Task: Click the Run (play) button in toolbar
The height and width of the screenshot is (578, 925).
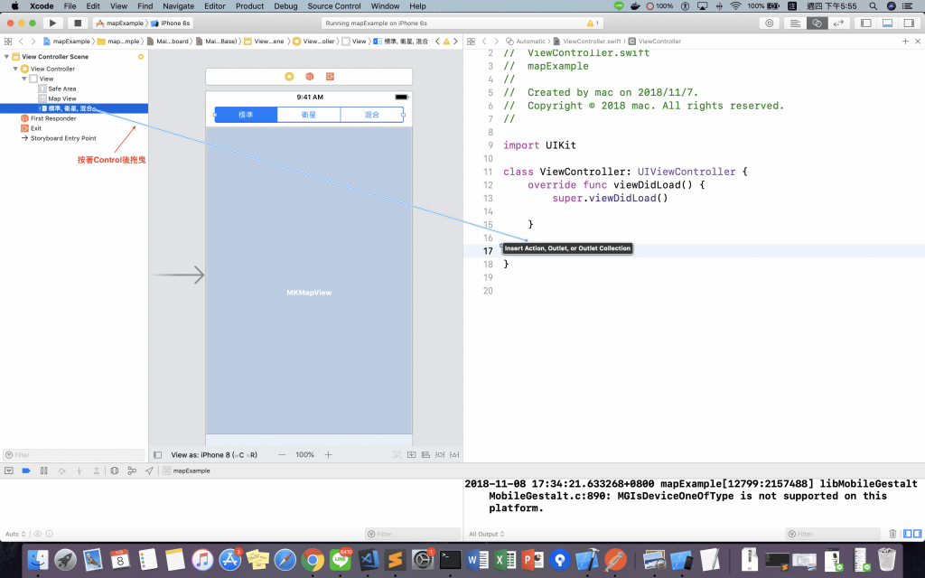Action: point(52,23)
